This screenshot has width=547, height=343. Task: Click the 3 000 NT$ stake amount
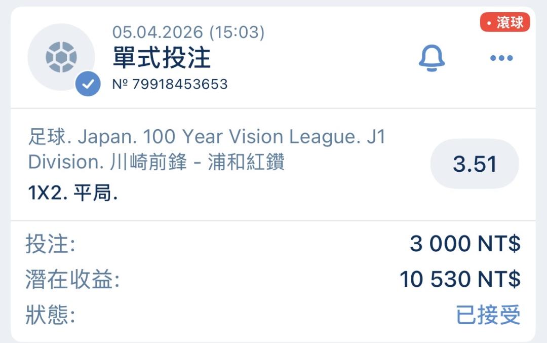pos(464,244)
